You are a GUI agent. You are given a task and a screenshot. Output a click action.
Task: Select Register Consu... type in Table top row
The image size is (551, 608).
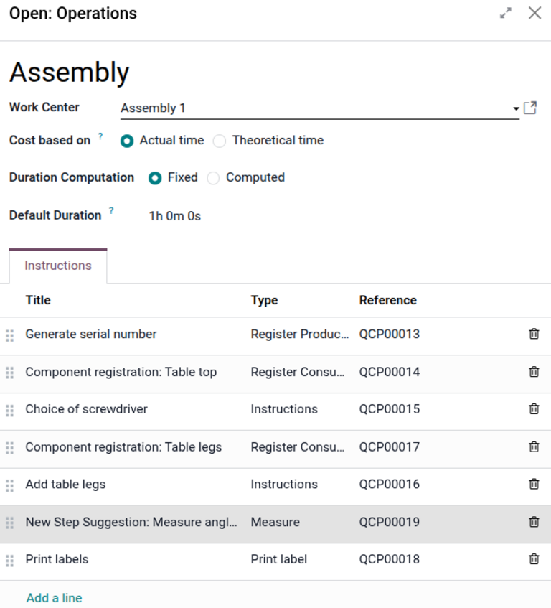(x=298, y=372)
